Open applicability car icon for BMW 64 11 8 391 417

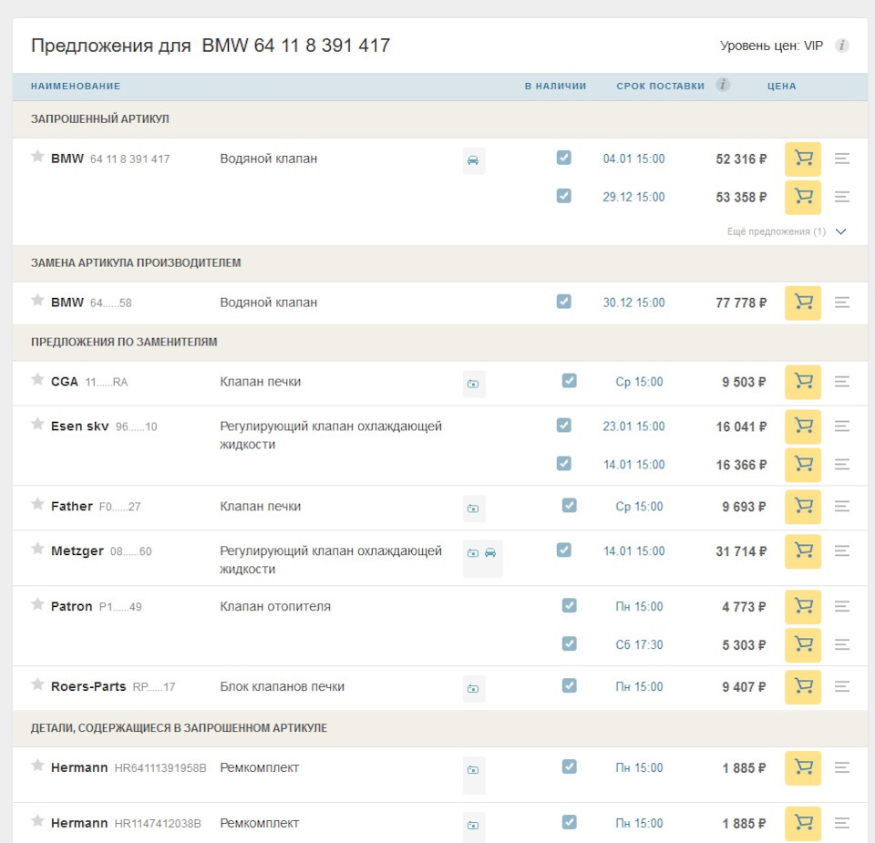click(473, 161)
